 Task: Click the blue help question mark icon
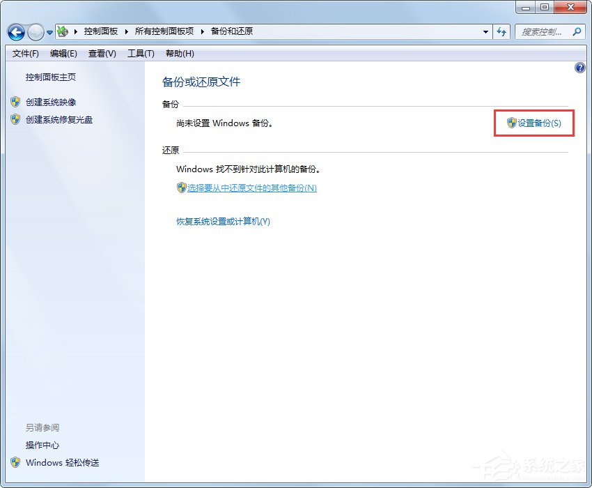(x=579, y=67)
